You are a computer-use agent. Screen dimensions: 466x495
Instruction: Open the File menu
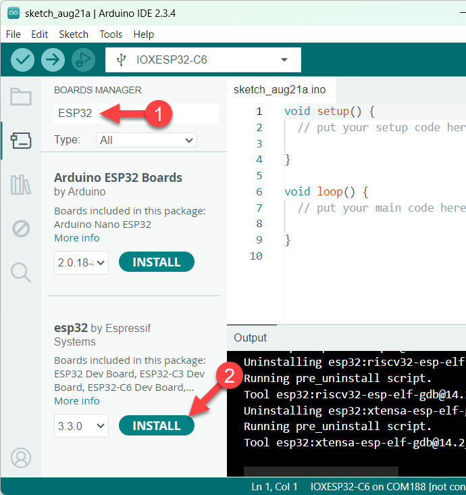click(14, 34)
